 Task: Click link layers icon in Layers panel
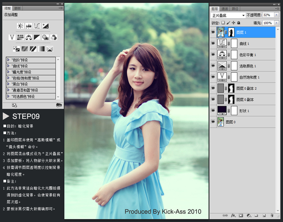tap(225, 215)
